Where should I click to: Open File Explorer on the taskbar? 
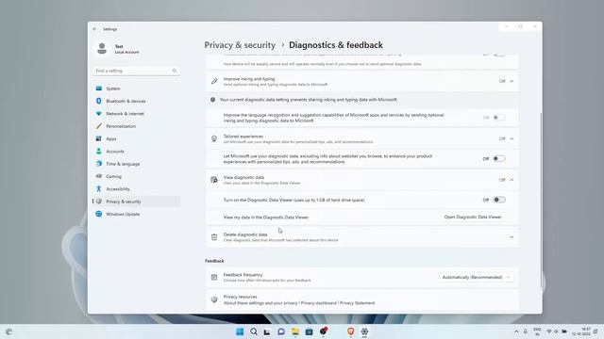pyautogui.click(x=295, y=331)
